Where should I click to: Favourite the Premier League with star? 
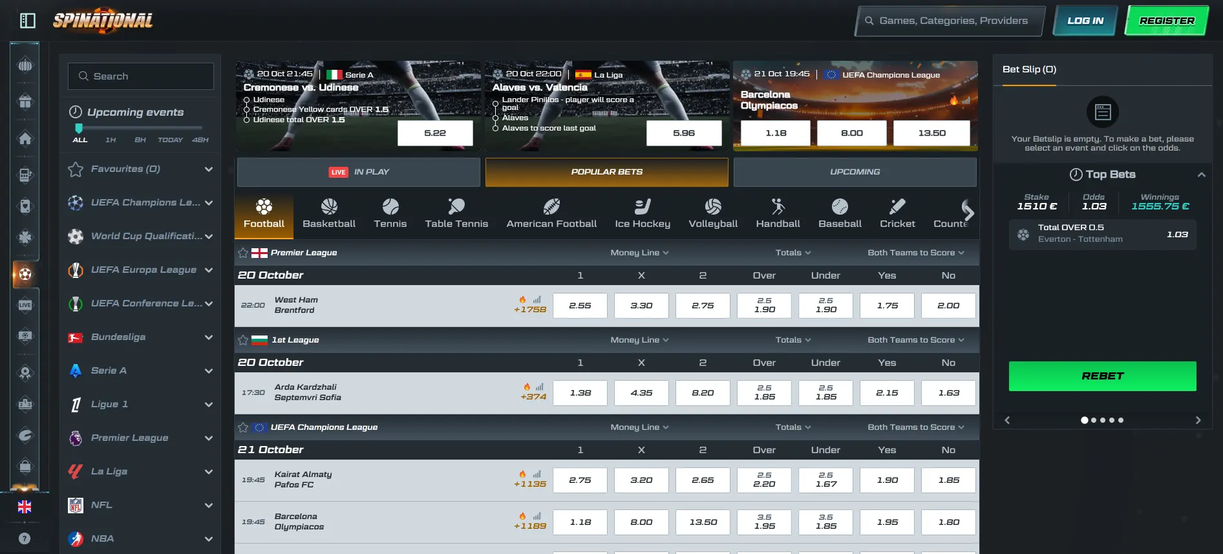pos(243,253)
